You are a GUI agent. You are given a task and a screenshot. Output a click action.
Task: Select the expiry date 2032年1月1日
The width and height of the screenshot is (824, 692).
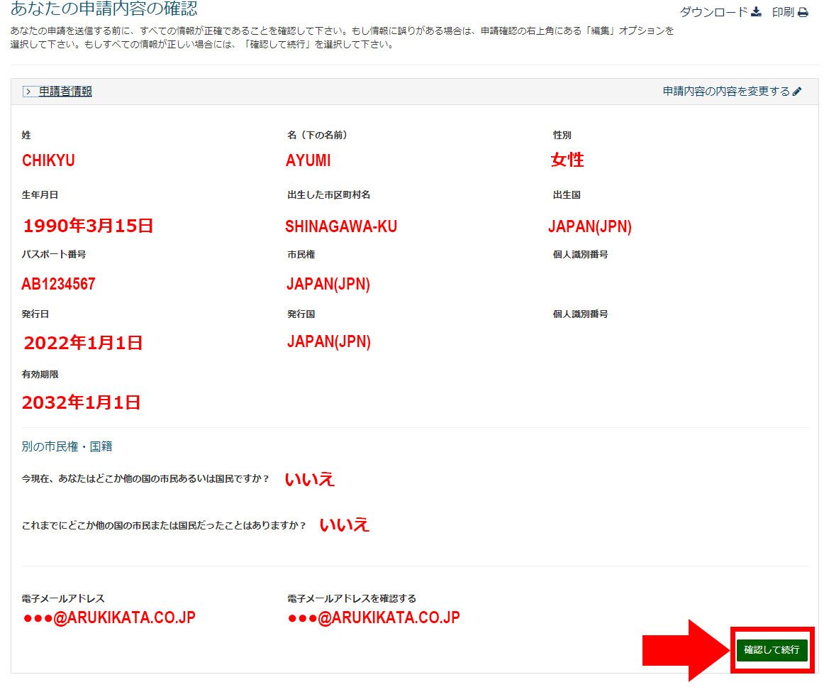(x=81, y=403)
